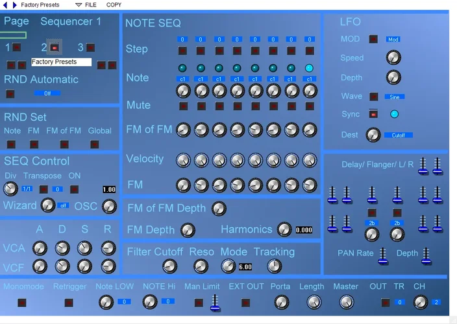
Task: Click the Harmonics knob
Action: click(284, 229)
